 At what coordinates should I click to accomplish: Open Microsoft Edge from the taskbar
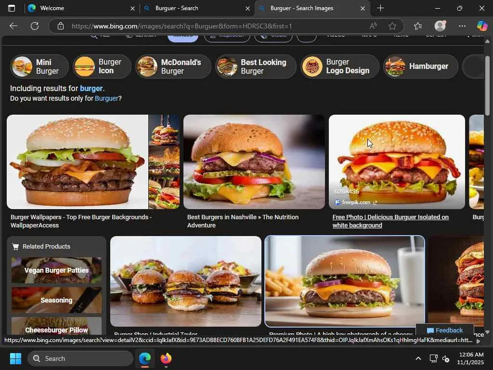pyautogui.click(x=145, y=358)
